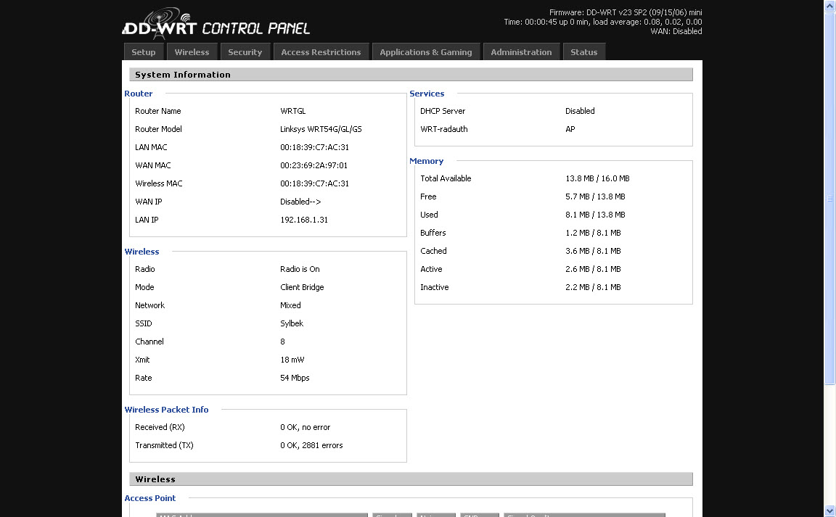
Task: Select the Applications & Gaming tab
Action: (x=425, y=52)
